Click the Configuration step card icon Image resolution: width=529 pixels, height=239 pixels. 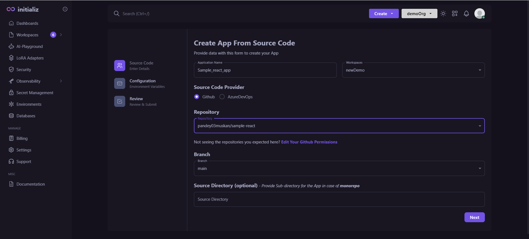120,83
